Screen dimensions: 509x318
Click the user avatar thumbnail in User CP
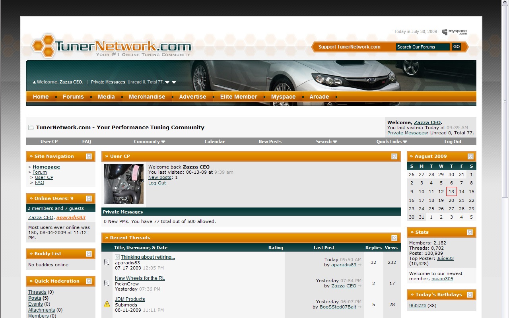coord(124,184)
